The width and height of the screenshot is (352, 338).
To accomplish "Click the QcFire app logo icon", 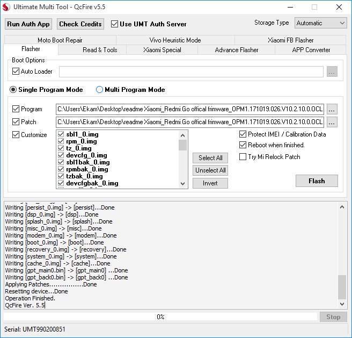I will point(6,7).
